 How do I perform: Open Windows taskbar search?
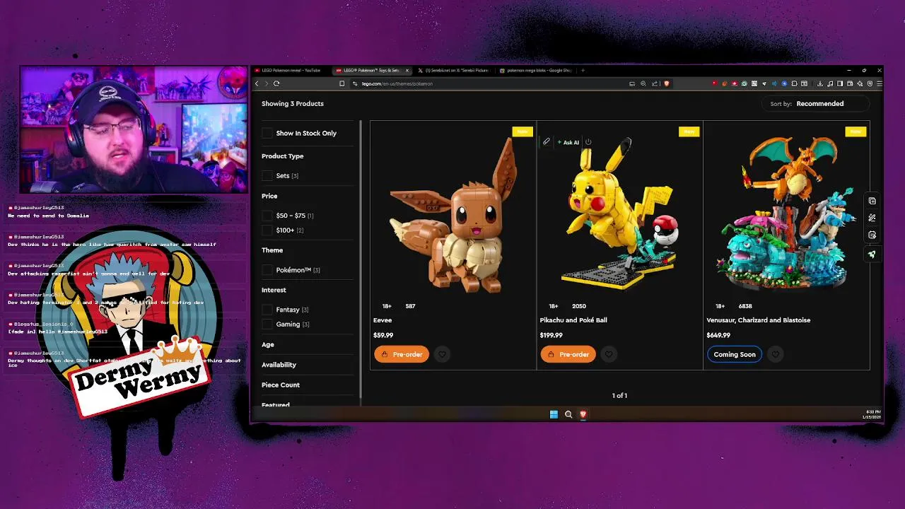coord(568,414)
